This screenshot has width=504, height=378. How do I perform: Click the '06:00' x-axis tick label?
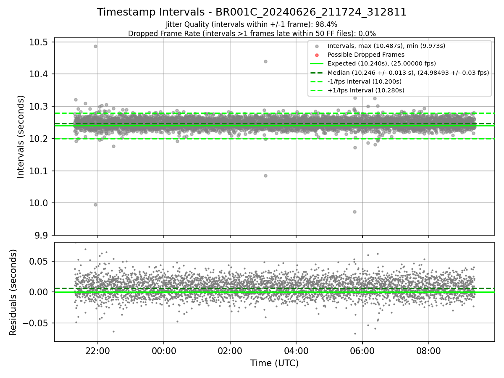[x=362, y=351]
